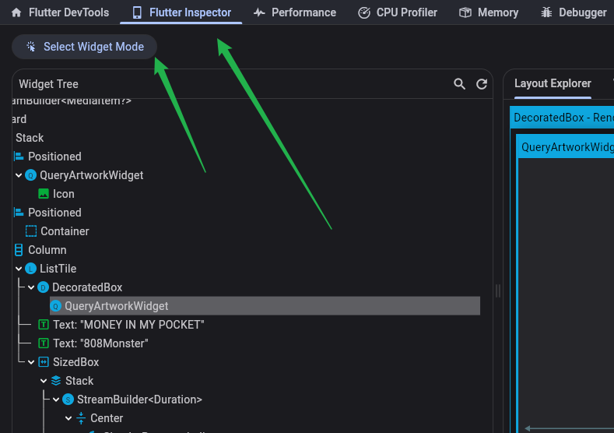Click the Positioned icon above Container
Screen dimensions: 614x433
(19, 213)
